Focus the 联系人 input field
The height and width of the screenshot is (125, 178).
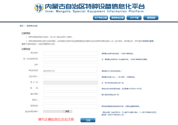point(71,100)
